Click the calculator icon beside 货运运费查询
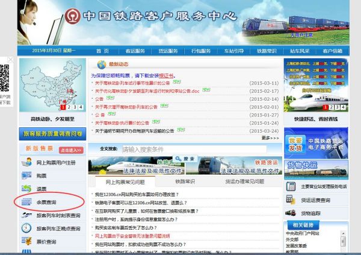Viewport: 361px width, 255px height. (291, 200)
